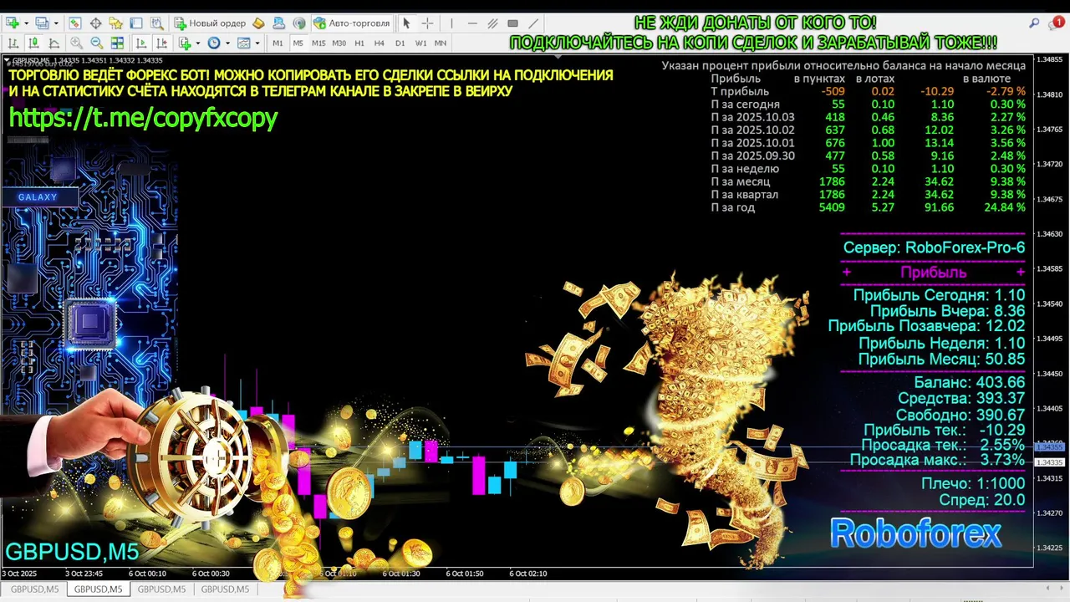Select the rectangle shape tool
The width and height of the screenshot is (1070, 602).
coord(512,23)
